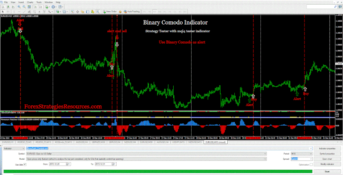Open the Indicators list toolbar icon

point(47,7)
